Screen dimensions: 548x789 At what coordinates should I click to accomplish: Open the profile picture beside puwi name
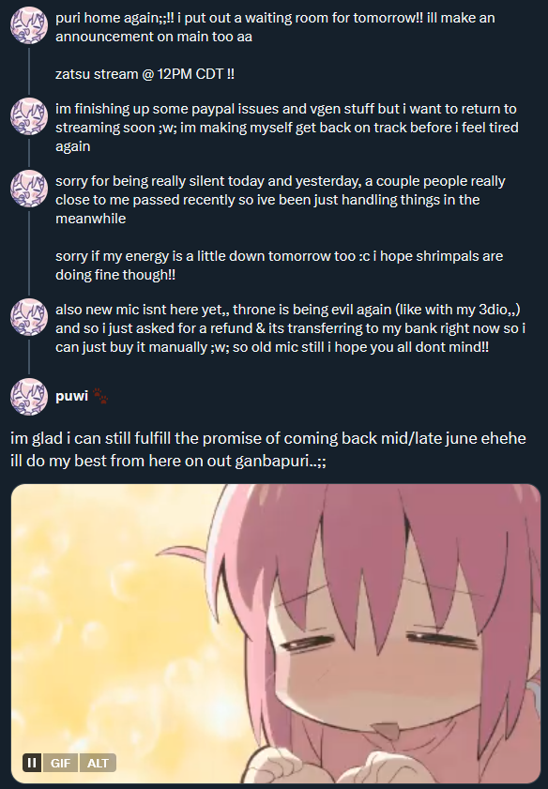pyautogui.click(x=29, y=397)
